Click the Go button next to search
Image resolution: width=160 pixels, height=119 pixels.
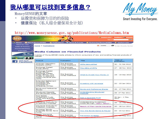131,40
